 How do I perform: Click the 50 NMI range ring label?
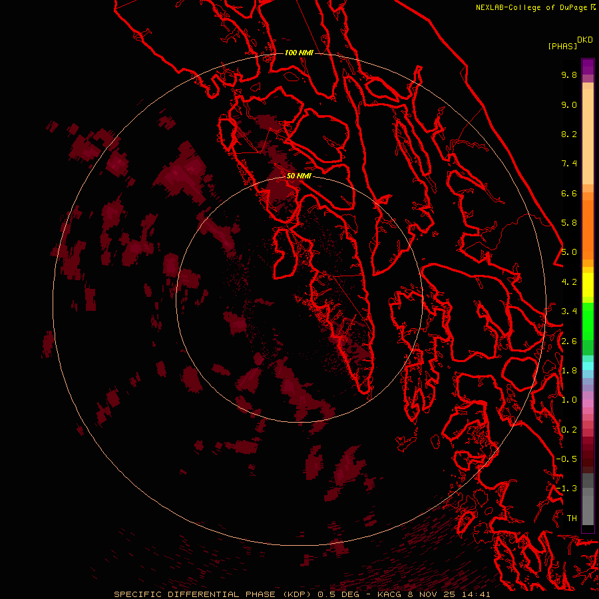point(299,176)
